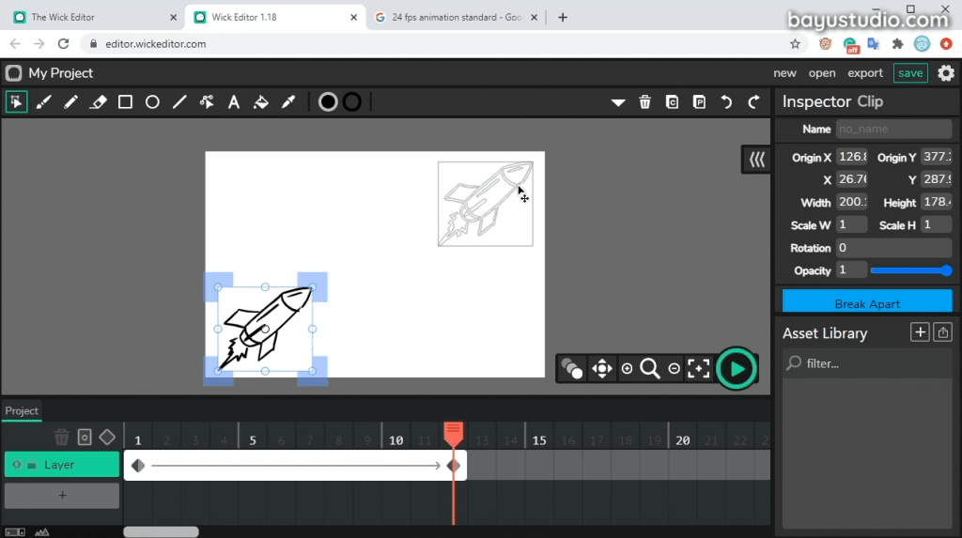Click 'open' in the project menu

coord(821,73)
